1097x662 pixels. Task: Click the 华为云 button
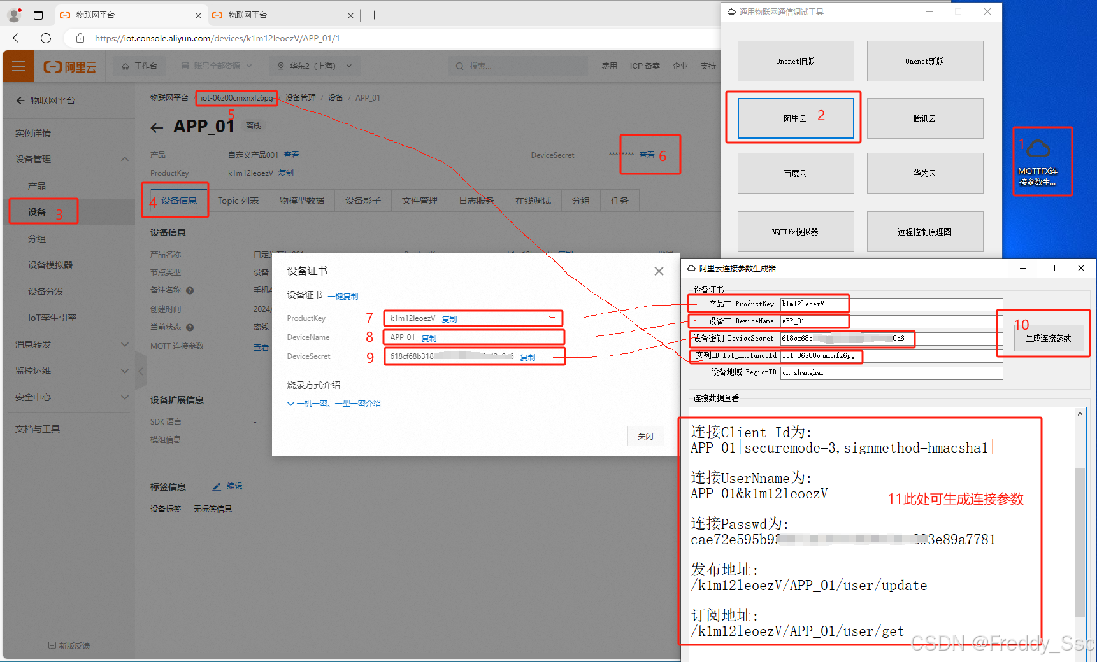pyautogui.click(x=925, y=173)
